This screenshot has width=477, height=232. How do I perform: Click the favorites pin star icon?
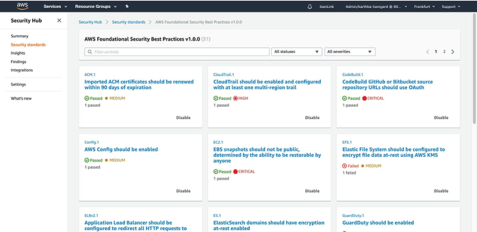tap(127, 7)
